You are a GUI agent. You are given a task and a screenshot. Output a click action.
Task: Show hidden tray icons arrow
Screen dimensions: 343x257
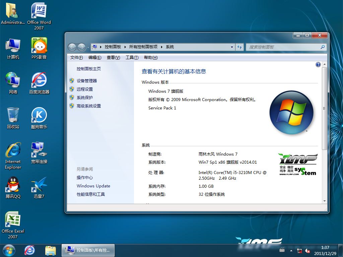pos(291,251)
